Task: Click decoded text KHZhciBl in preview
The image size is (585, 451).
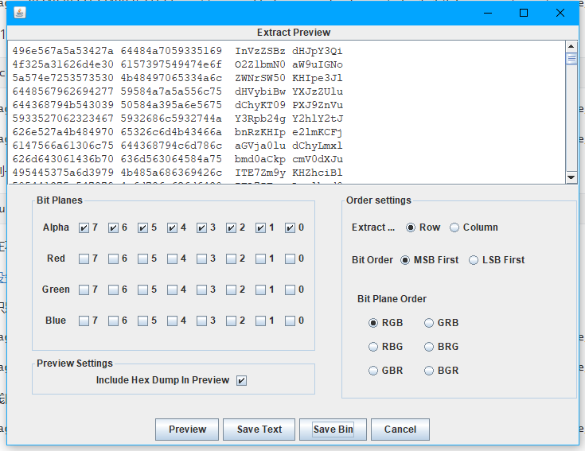Action: [317, 173]
